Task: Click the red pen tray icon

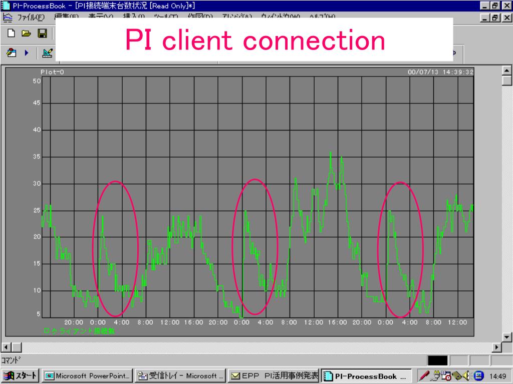Action: pos(424,376)
